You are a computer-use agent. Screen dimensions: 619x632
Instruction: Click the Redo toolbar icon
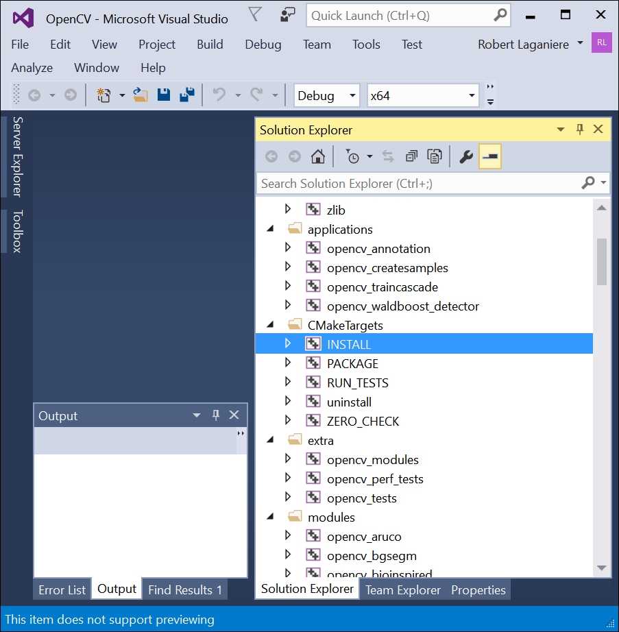(256, 95)
